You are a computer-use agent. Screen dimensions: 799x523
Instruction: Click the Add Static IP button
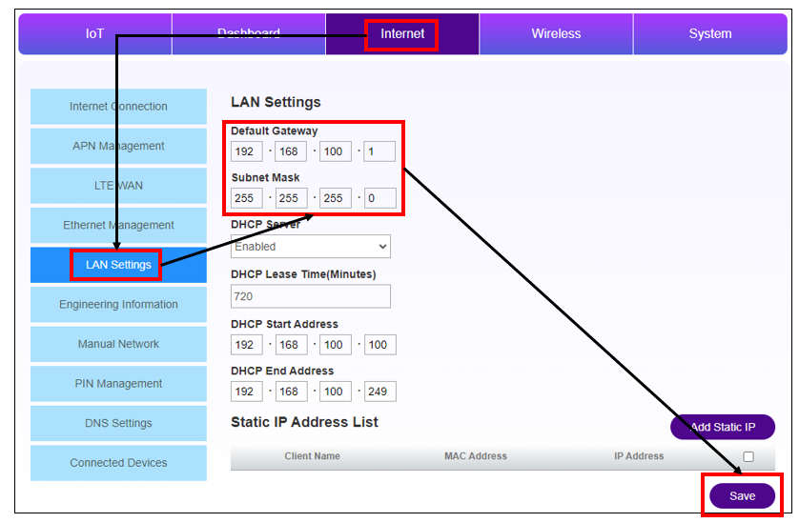pos(722,428)
